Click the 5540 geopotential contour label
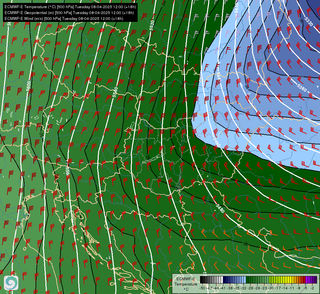The image size is (320, 294). (115, 92)
